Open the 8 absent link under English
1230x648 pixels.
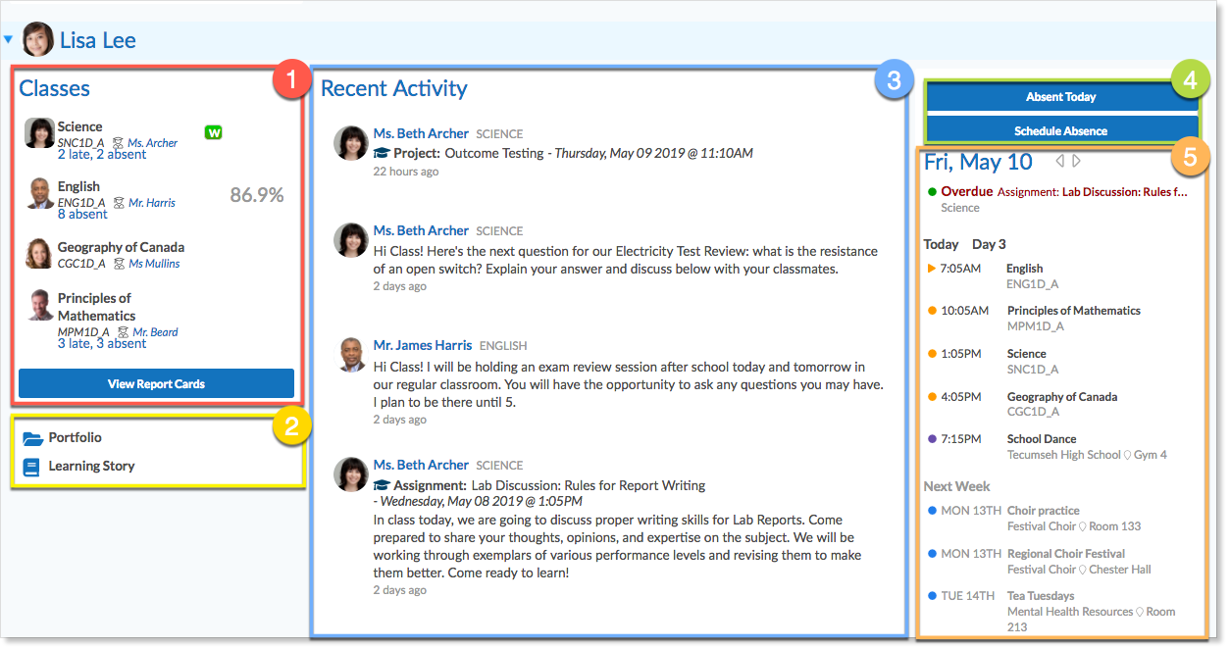click(x=82, y=214)
